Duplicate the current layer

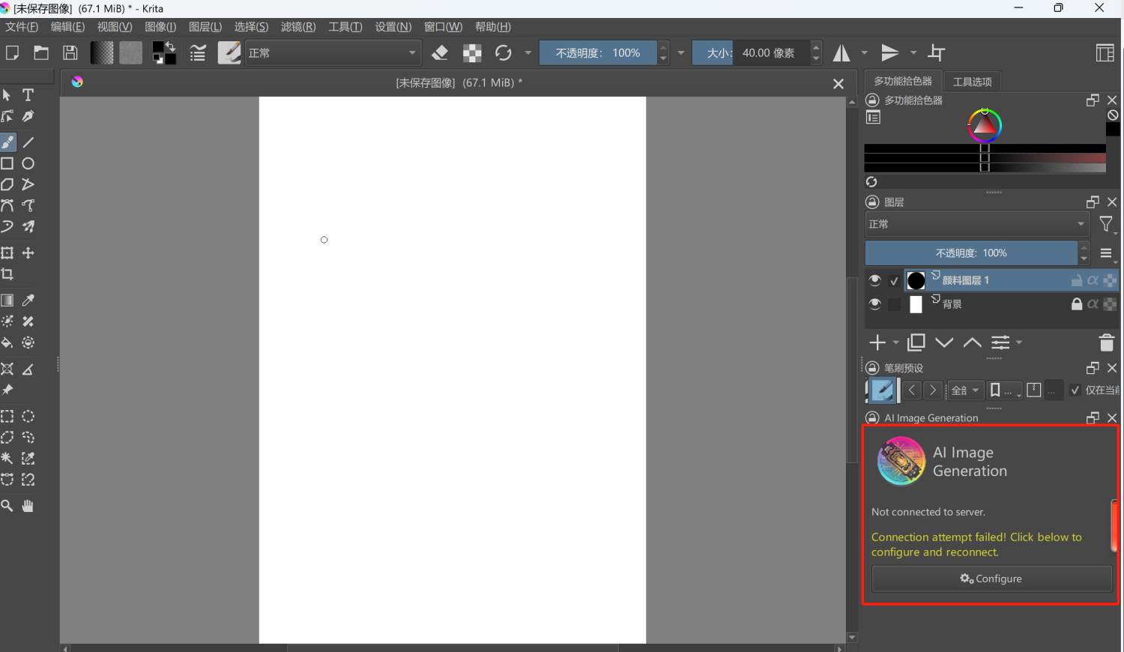pos(916,342)
